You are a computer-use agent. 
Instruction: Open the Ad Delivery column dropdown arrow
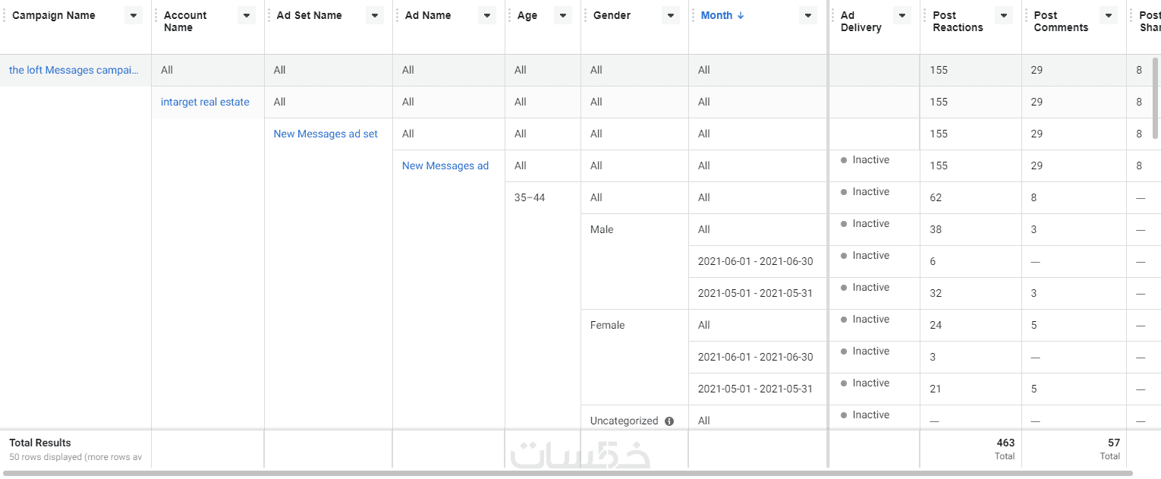coord(902,15)
